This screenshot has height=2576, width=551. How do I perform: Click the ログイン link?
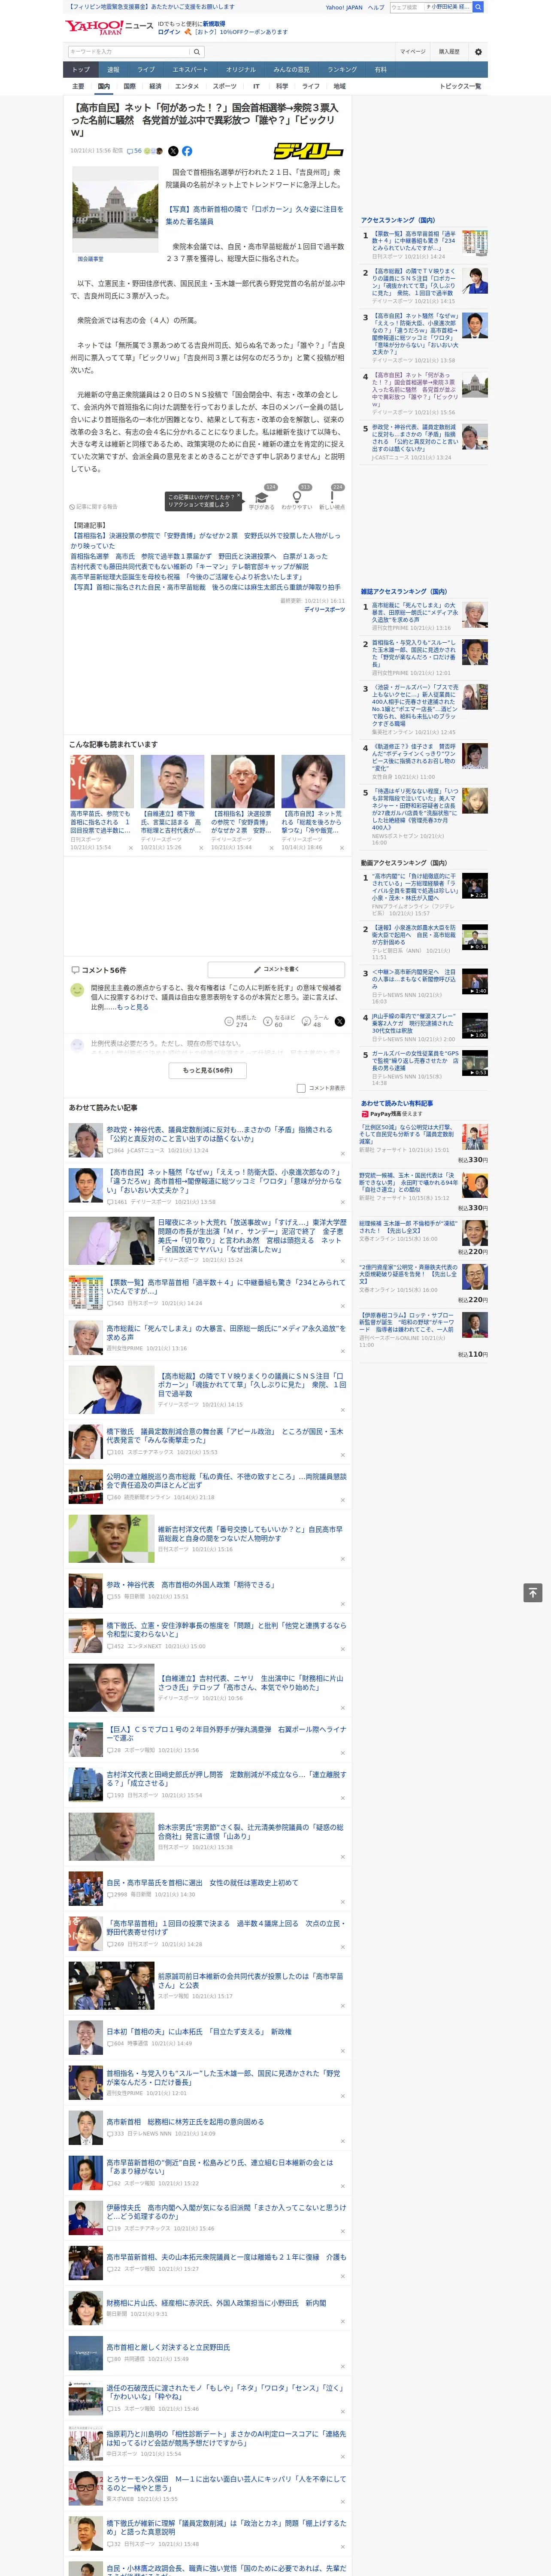tap(169, 32)
